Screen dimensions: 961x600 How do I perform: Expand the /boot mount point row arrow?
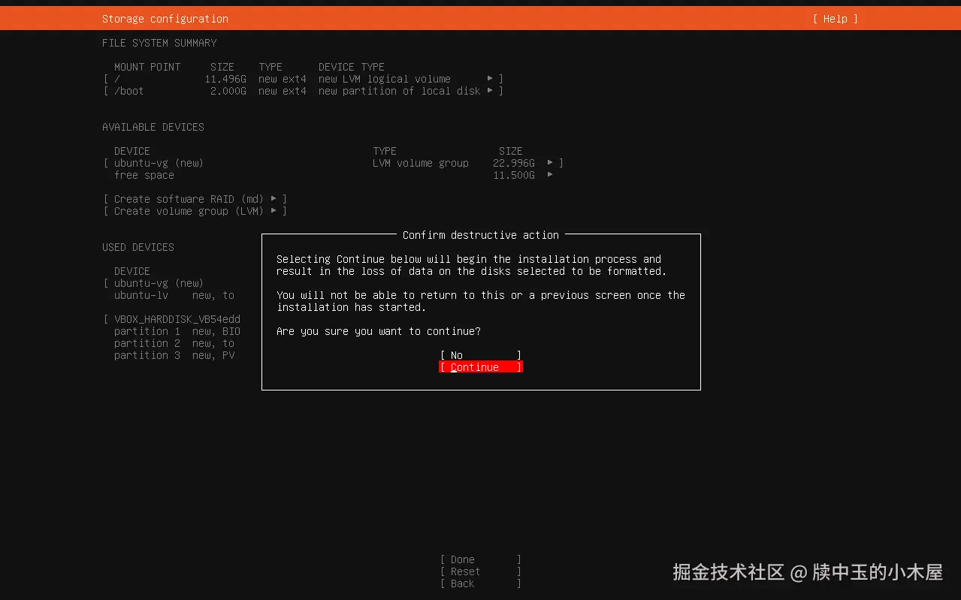tap(490, 91)
